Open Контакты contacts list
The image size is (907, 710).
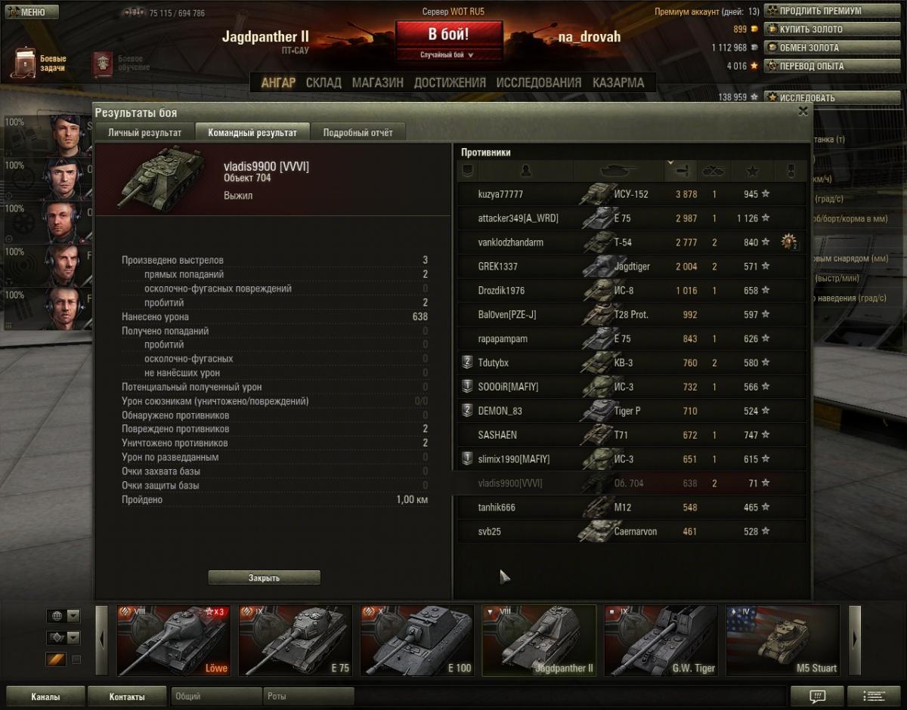[x=127, y=696]
